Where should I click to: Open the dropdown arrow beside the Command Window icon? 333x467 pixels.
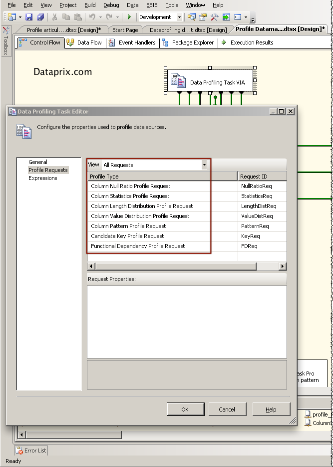pyautogui.click(x=246, y=17)
